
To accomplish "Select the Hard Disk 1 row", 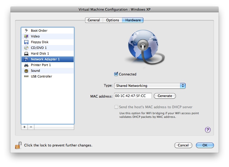I will point(48,54).
